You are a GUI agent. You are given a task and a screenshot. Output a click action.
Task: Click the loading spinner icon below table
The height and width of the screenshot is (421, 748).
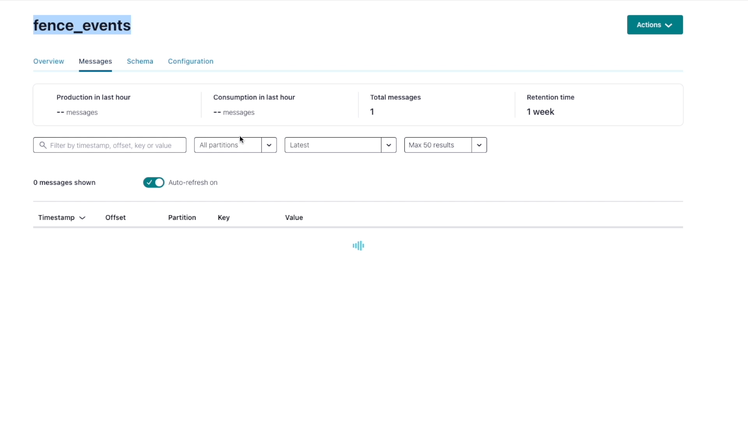click(358, 246)
